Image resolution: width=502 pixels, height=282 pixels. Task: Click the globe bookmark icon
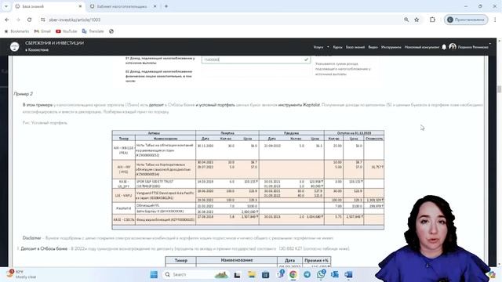click(x=111, y=31)
